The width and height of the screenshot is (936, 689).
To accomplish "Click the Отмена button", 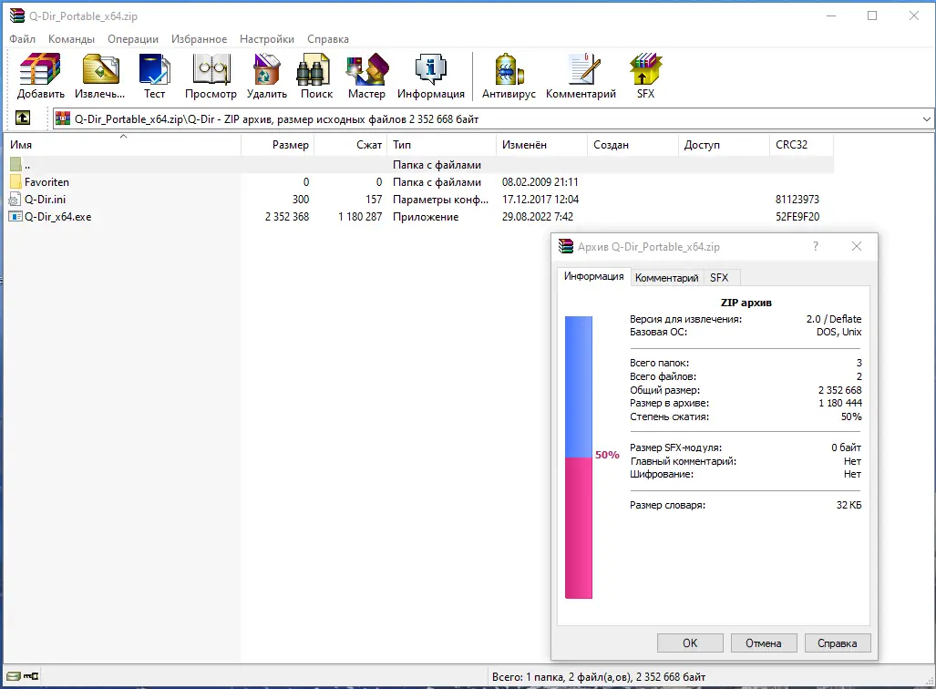I will 764,643.
